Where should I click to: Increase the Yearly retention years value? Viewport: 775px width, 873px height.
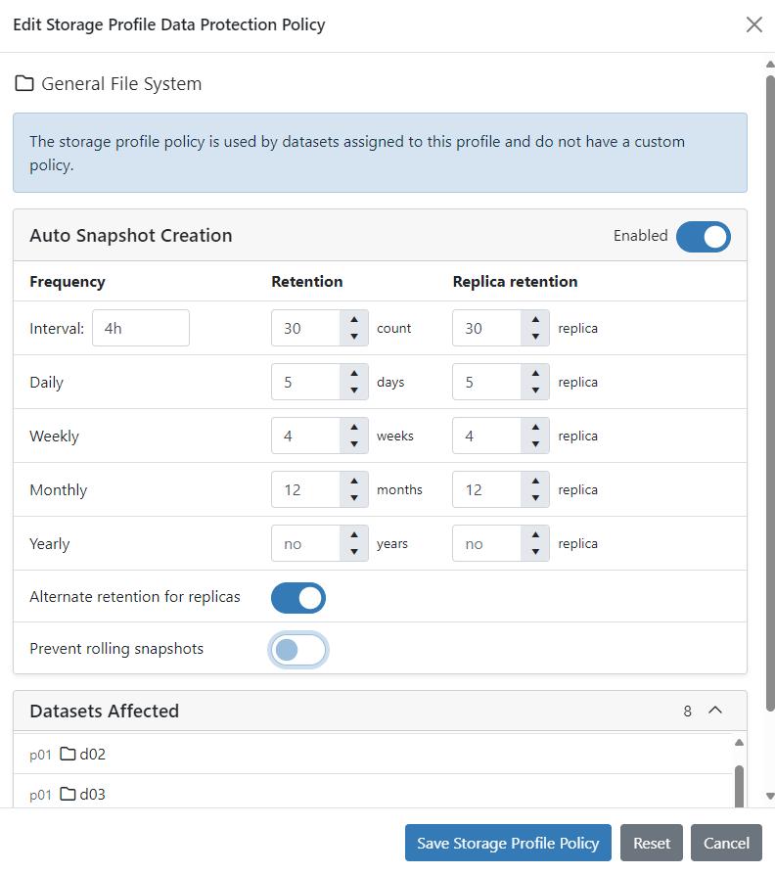coord(353,536)
